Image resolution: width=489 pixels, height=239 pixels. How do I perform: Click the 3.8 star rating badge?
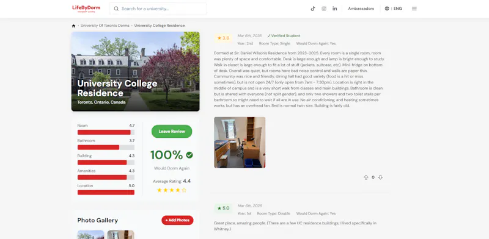click(223, 38)
